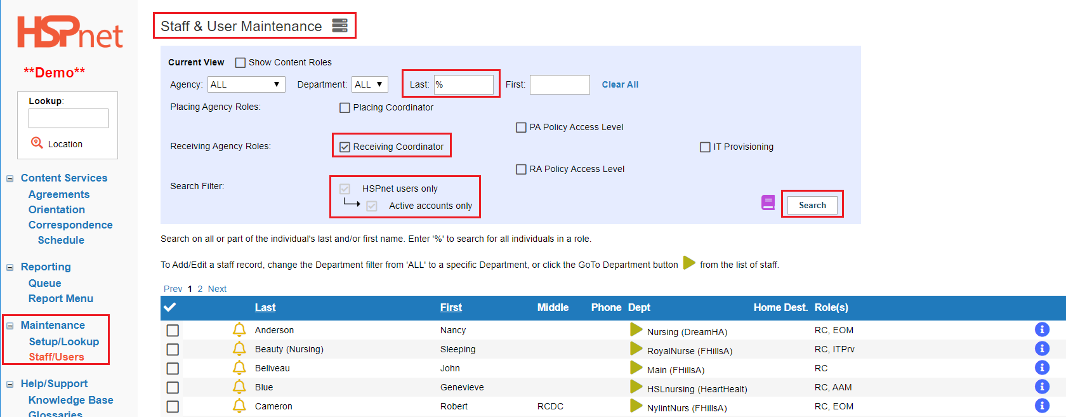
Task: Open the purple help book icon
Action: coord(768,203)
